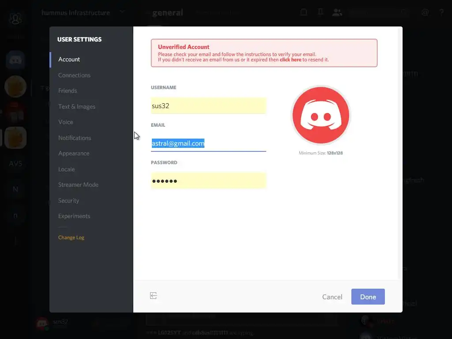Click the 'Minimum Size: 128x128' label
The image size is (452, 339).
click(x=320, y=153)
